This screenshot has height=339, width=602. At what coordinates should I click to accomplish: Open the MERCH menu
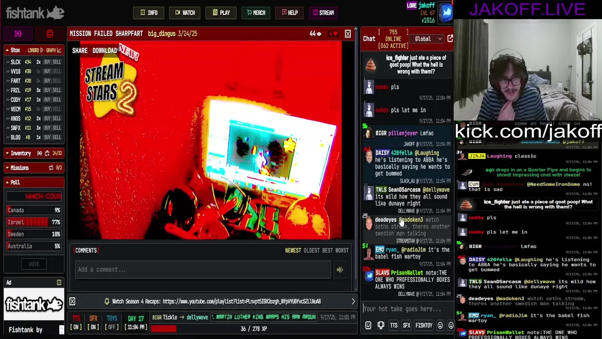[256, 13]
